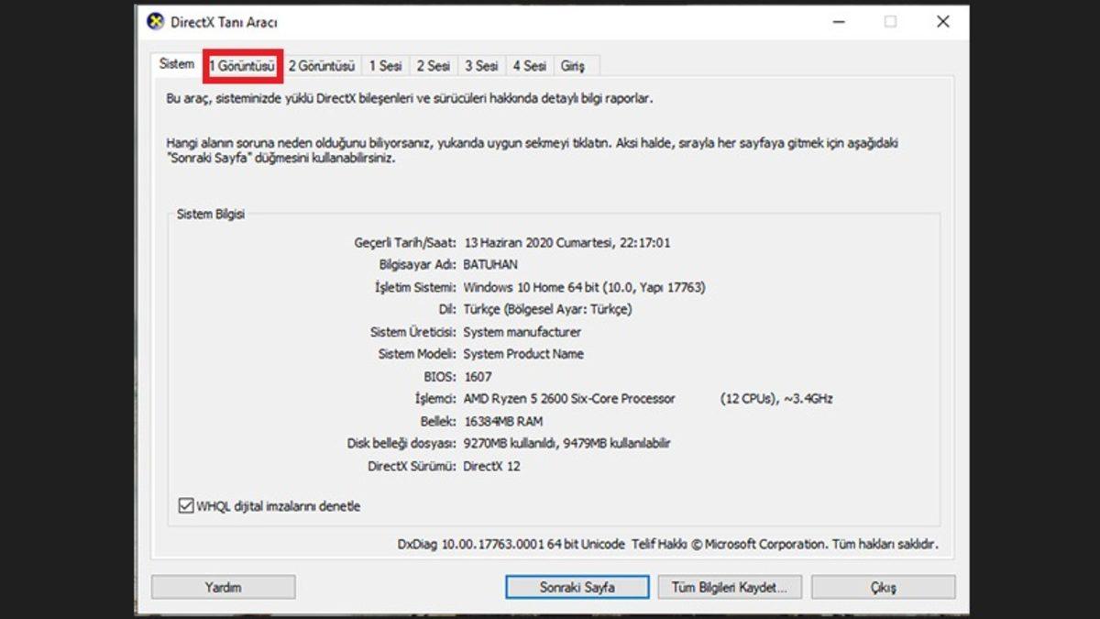Close the DirectX Tanı Aracı window
1100x619 pixels.
[x=942, y=22]
